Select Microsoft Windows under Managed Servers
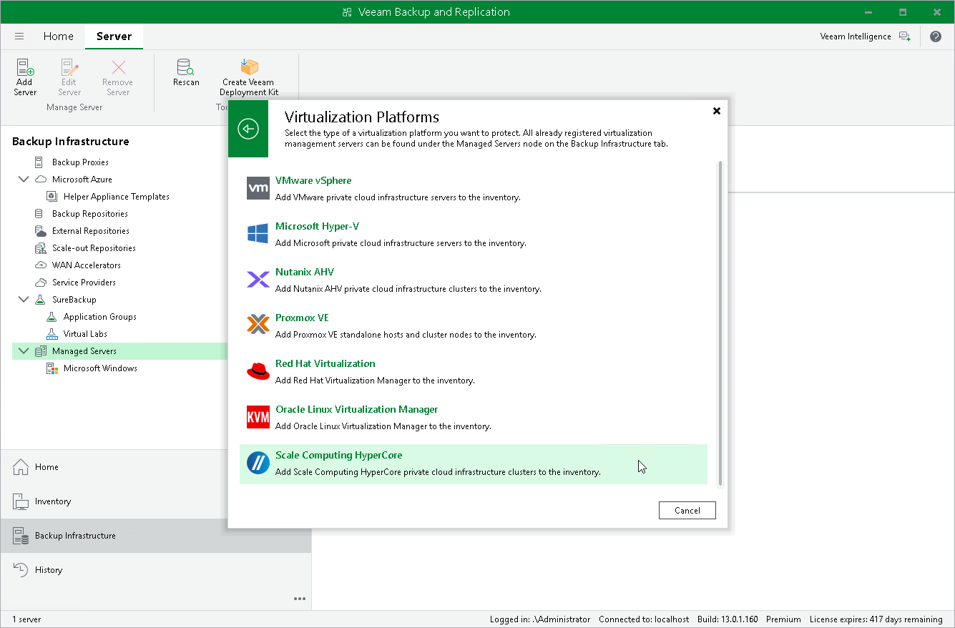This screenshot has height=628, width=955. [x=100, y=368]
